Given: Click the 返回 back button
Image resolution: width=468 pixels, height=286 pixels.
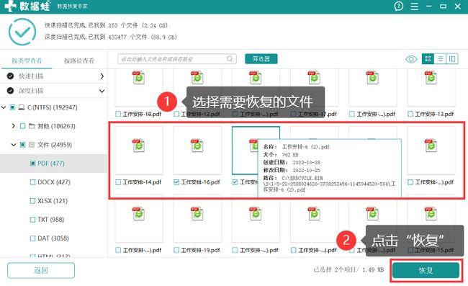Looking at the screenshot, I should (41, 270).
